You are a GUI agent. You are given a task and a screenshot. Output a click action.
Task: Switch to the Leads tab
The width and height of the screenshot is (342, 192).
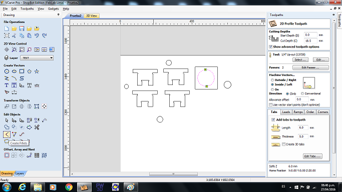[x=286, y=112]
